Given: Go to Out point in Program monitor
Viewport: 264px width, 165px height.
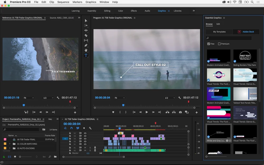Looking at the screenshot, I should pyautogui.click(x=159, y=112).
